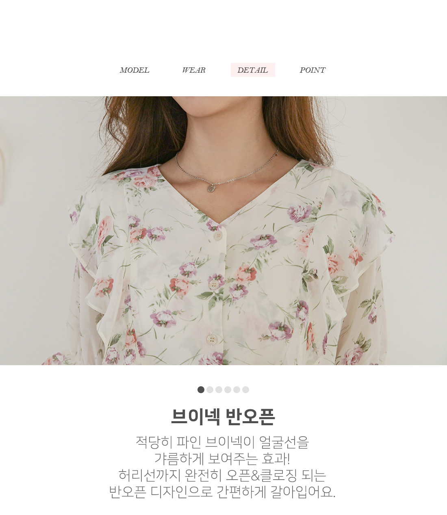Click the line ending 간편하게 갈아입어요.
Screen dimensions: 447x515
pyautogui.click(x=222, y=492)
